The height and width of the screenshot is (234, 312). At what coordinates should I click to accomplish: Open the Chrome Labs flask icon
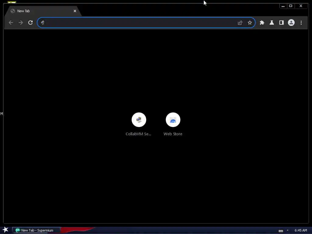click(271, 23)
